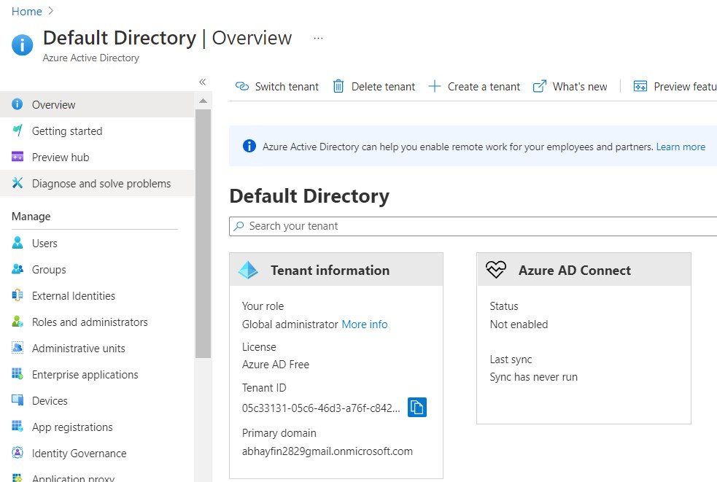Click the Administrative units icon
The image size is (717, 482).
[18, 348]
